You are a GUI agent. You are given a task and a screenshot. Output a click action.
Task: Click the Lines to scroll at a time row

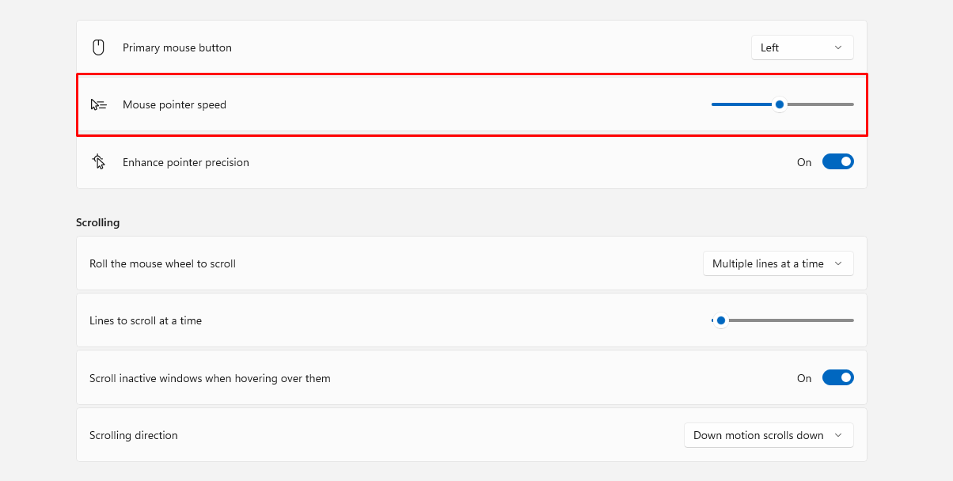coord(472,320)
